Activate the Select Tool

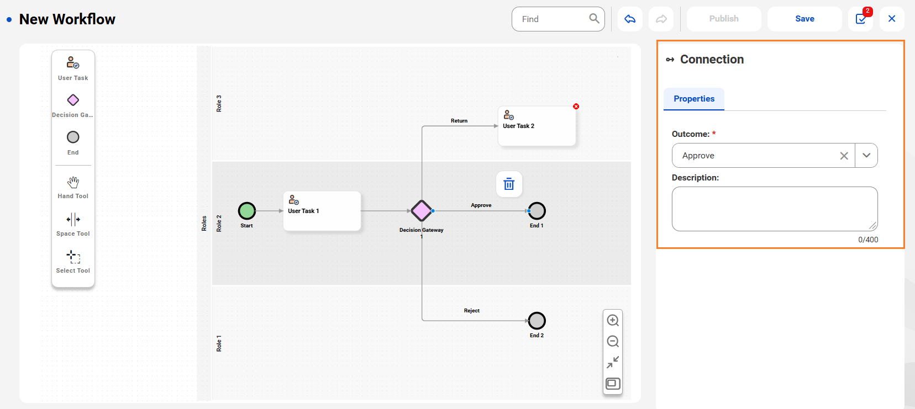point(73,262)
